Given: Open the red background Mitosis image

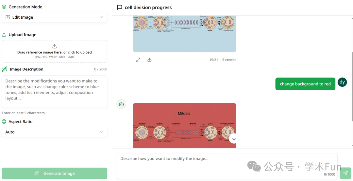Looking at the screenshot, I should pos(184,126).
